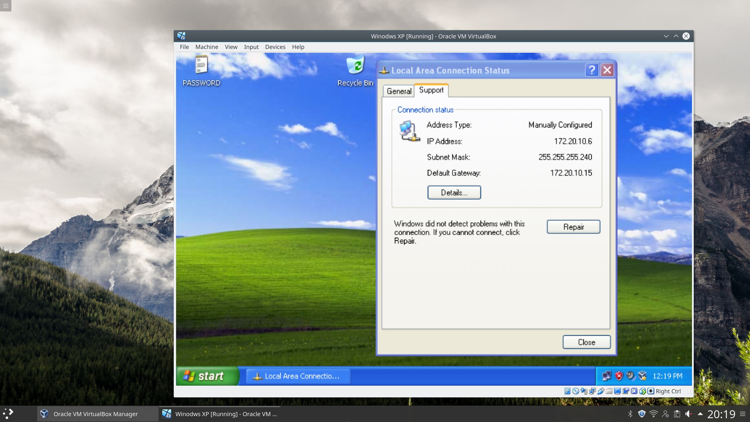Open the Devices menu
The image size is (750, 422).
(x=275, y=47)
